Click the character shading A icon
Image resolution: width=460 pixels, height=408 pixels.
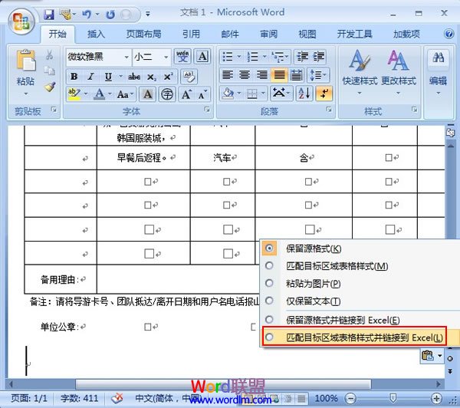147,94
